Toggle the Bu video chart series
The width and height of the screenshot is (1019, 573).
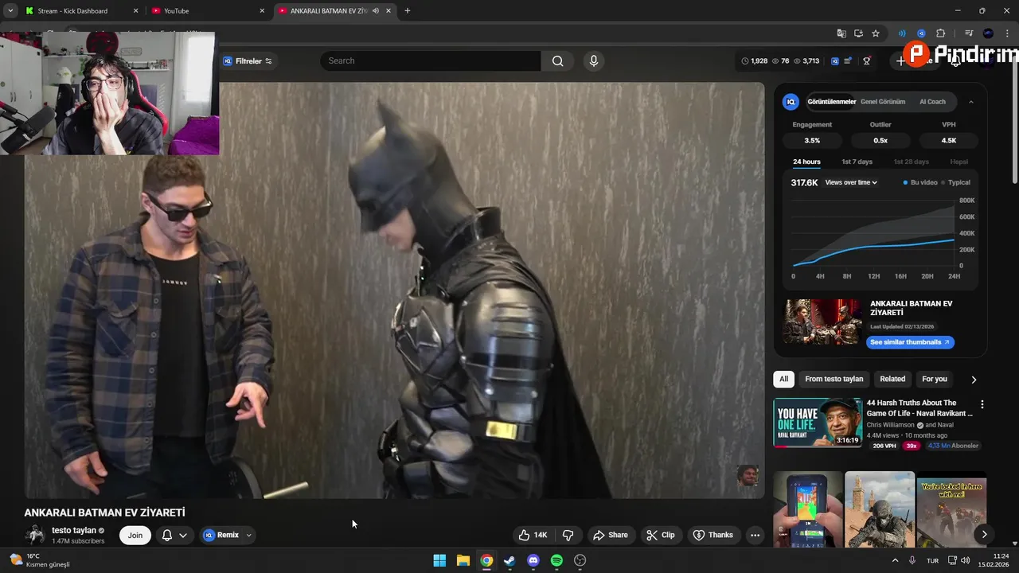coord(919,182)
